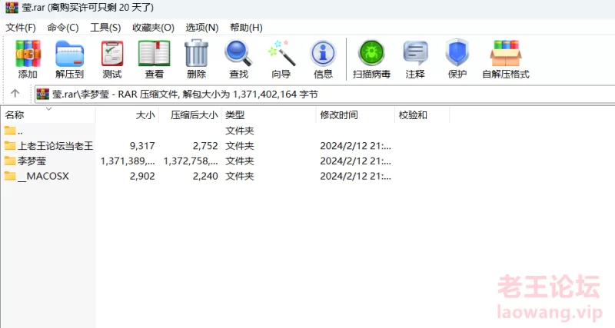Click modified date in 上老王论坛当老王 row
This screenshot has height=328, width=615.
[355, 146]
